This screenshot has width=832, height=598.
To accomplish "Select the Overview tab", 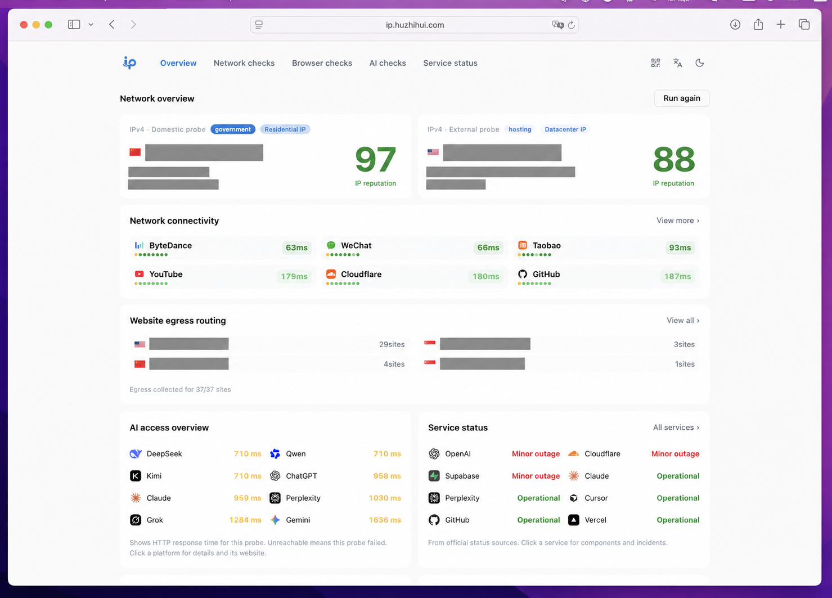I will tap(178, 63).
